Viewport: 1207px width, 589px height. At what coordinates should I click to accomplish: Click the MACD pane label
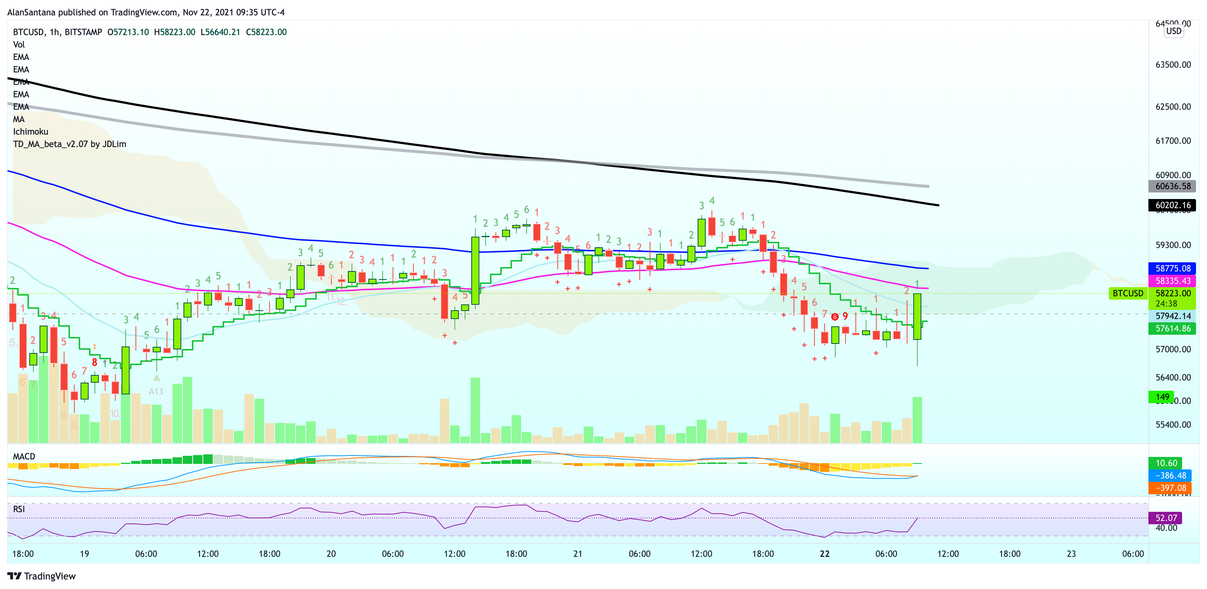pos(24,457)
